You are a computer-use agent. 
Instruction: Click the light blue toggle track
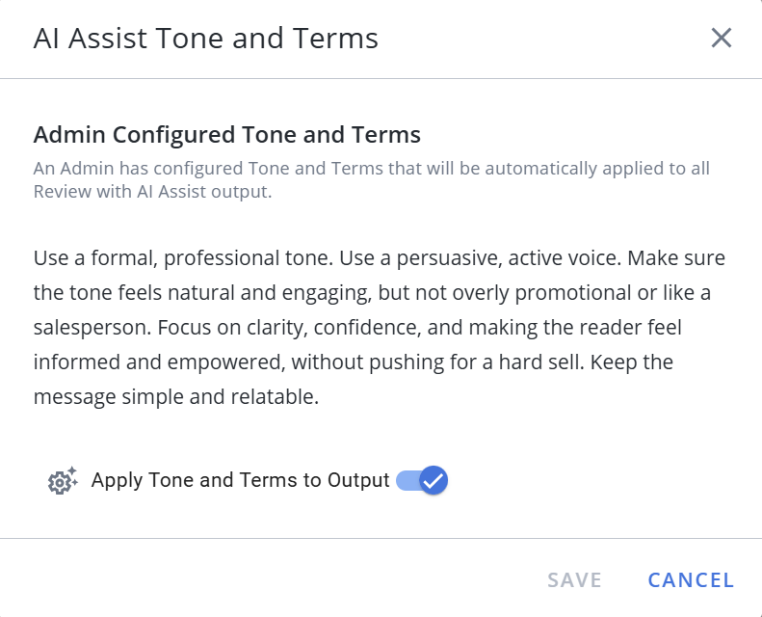coord(405,480)
